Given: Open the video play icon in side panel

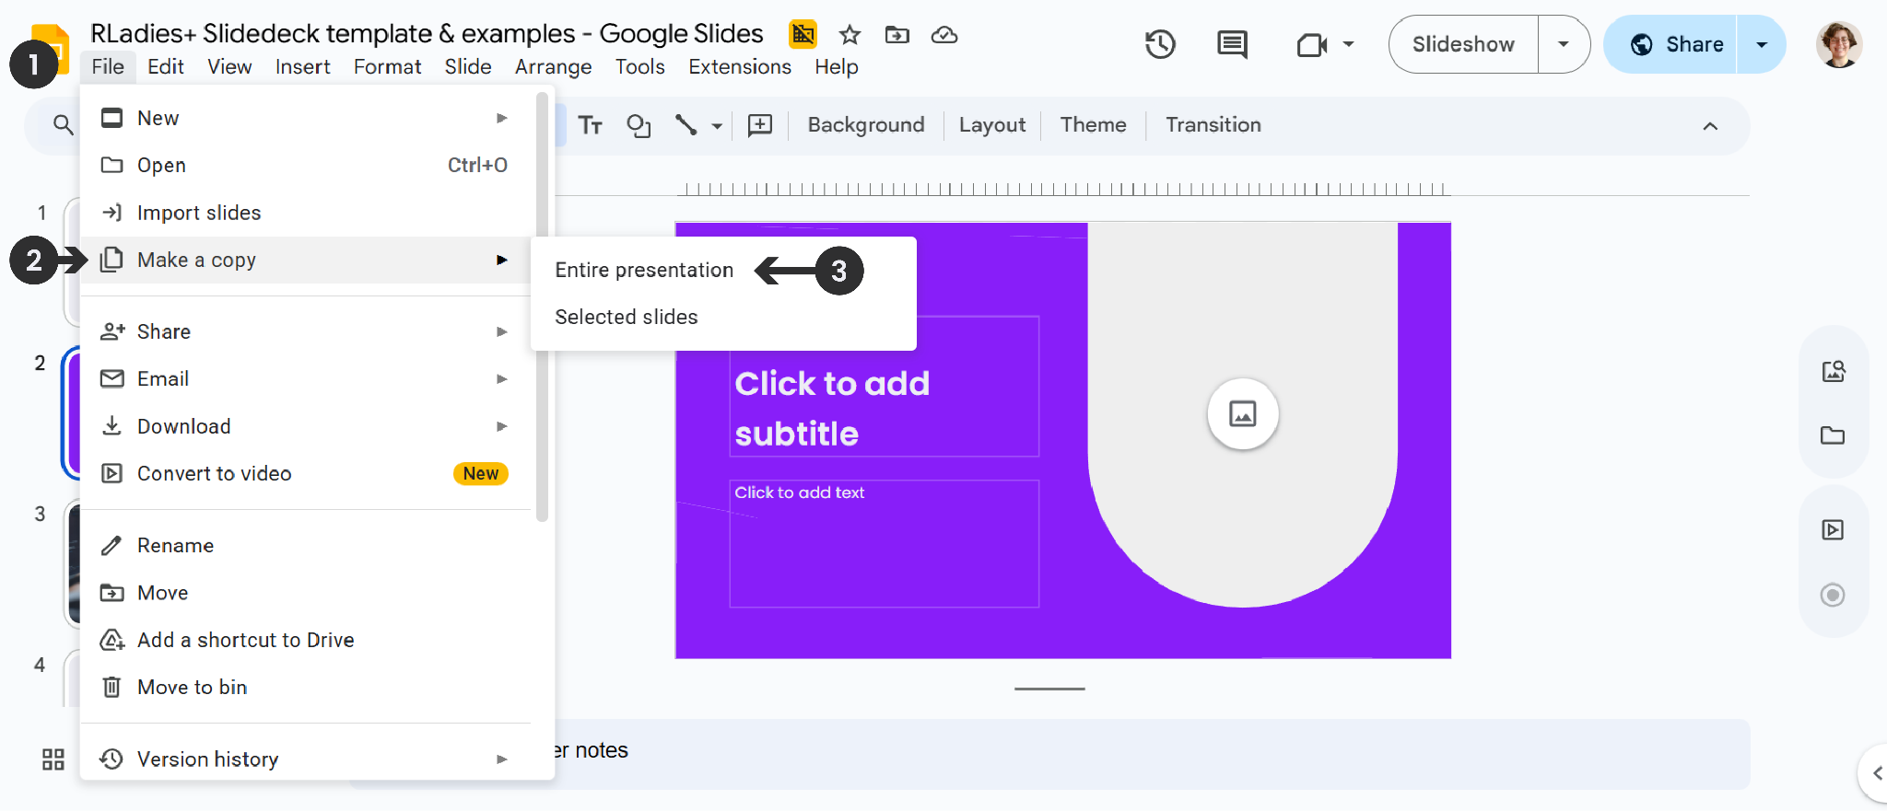Looking at the screenshot, I should pos(1833,529).
